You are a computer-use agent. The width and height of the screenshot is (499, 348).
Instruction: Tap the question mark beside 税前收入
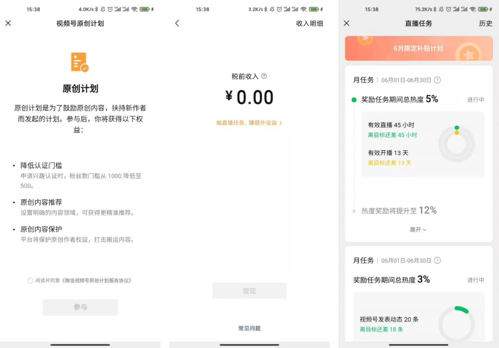pos(264,76)
